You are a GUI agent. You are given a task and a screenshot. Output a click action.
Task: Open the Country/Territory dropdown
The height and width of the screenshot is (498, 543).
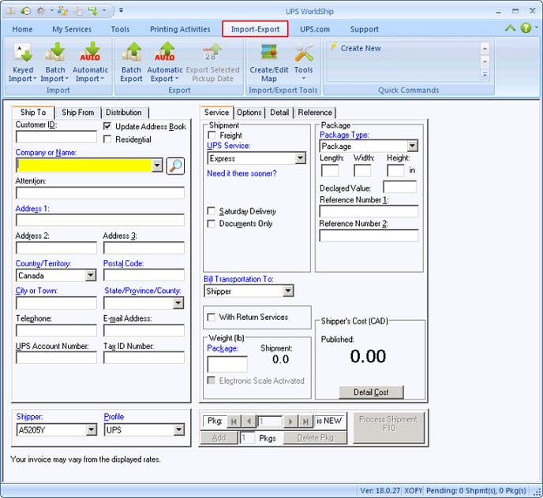click(x=91, y=276)
